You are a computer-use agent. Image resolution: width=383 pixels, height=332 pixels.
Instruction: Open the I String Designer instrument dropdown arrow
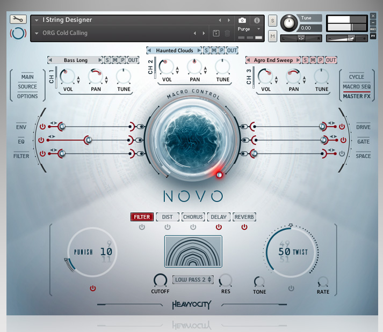coord(37,20)
